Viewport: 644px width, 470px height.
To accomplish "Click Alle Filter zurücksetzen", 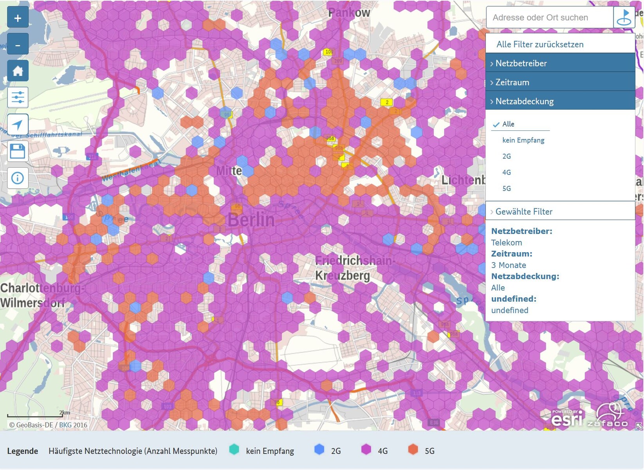I will click(x=540, y=44).
